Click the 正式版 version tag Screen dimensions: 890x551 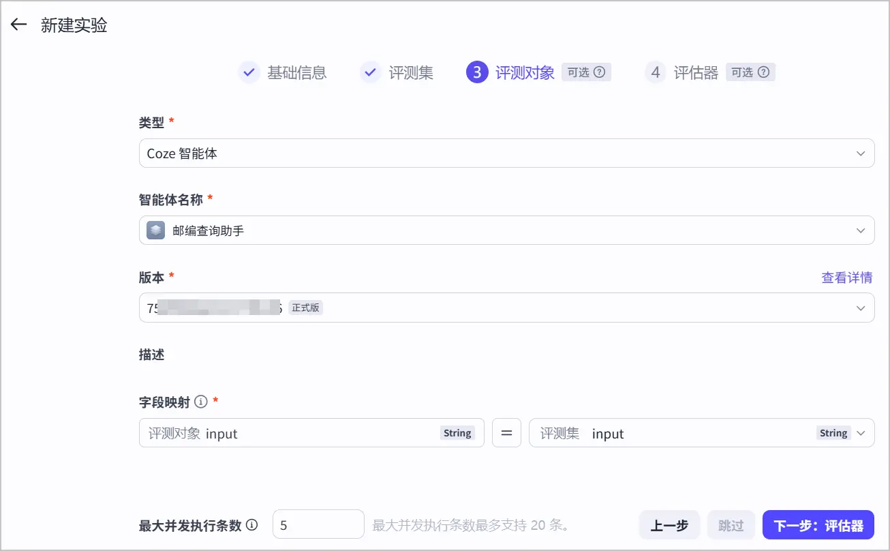tap(305, 308)
